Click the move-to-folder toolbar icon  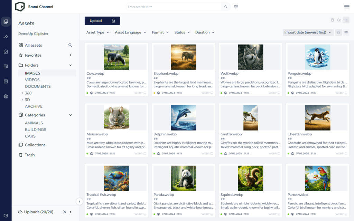(339, 20)
